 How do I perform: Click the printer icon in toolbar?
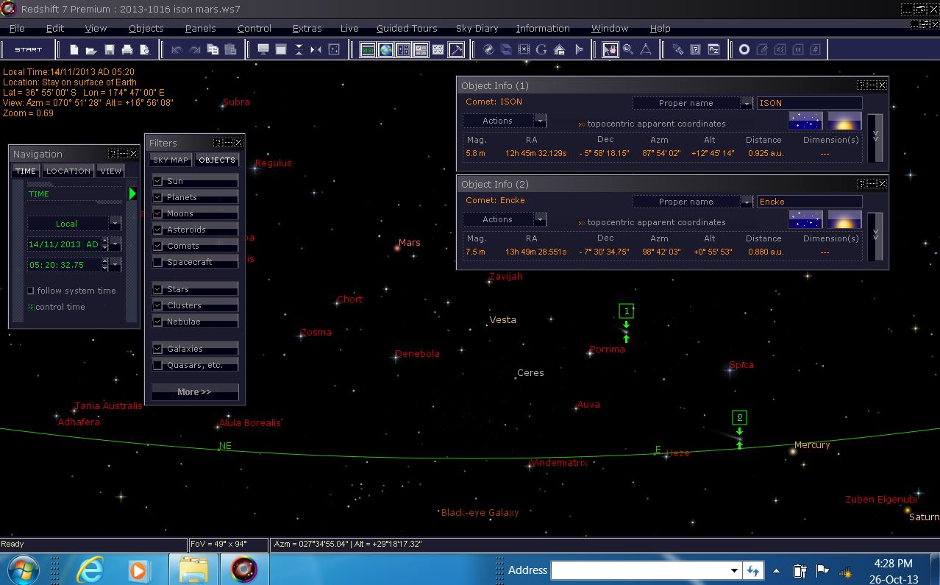pyautogui.click(x=127, y=50)
